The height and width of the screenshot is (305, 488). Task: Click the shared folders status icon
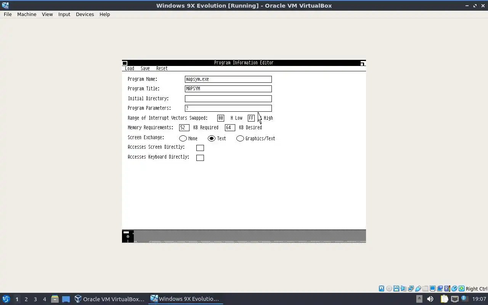point(425,289)
